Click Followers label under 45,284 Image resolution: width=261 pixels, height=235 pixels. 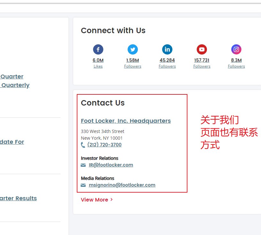(167, 66)
